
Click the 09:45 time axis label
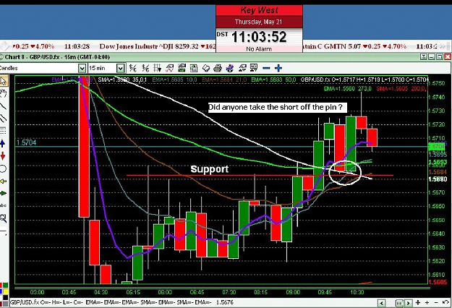click(x=325, y=292)
